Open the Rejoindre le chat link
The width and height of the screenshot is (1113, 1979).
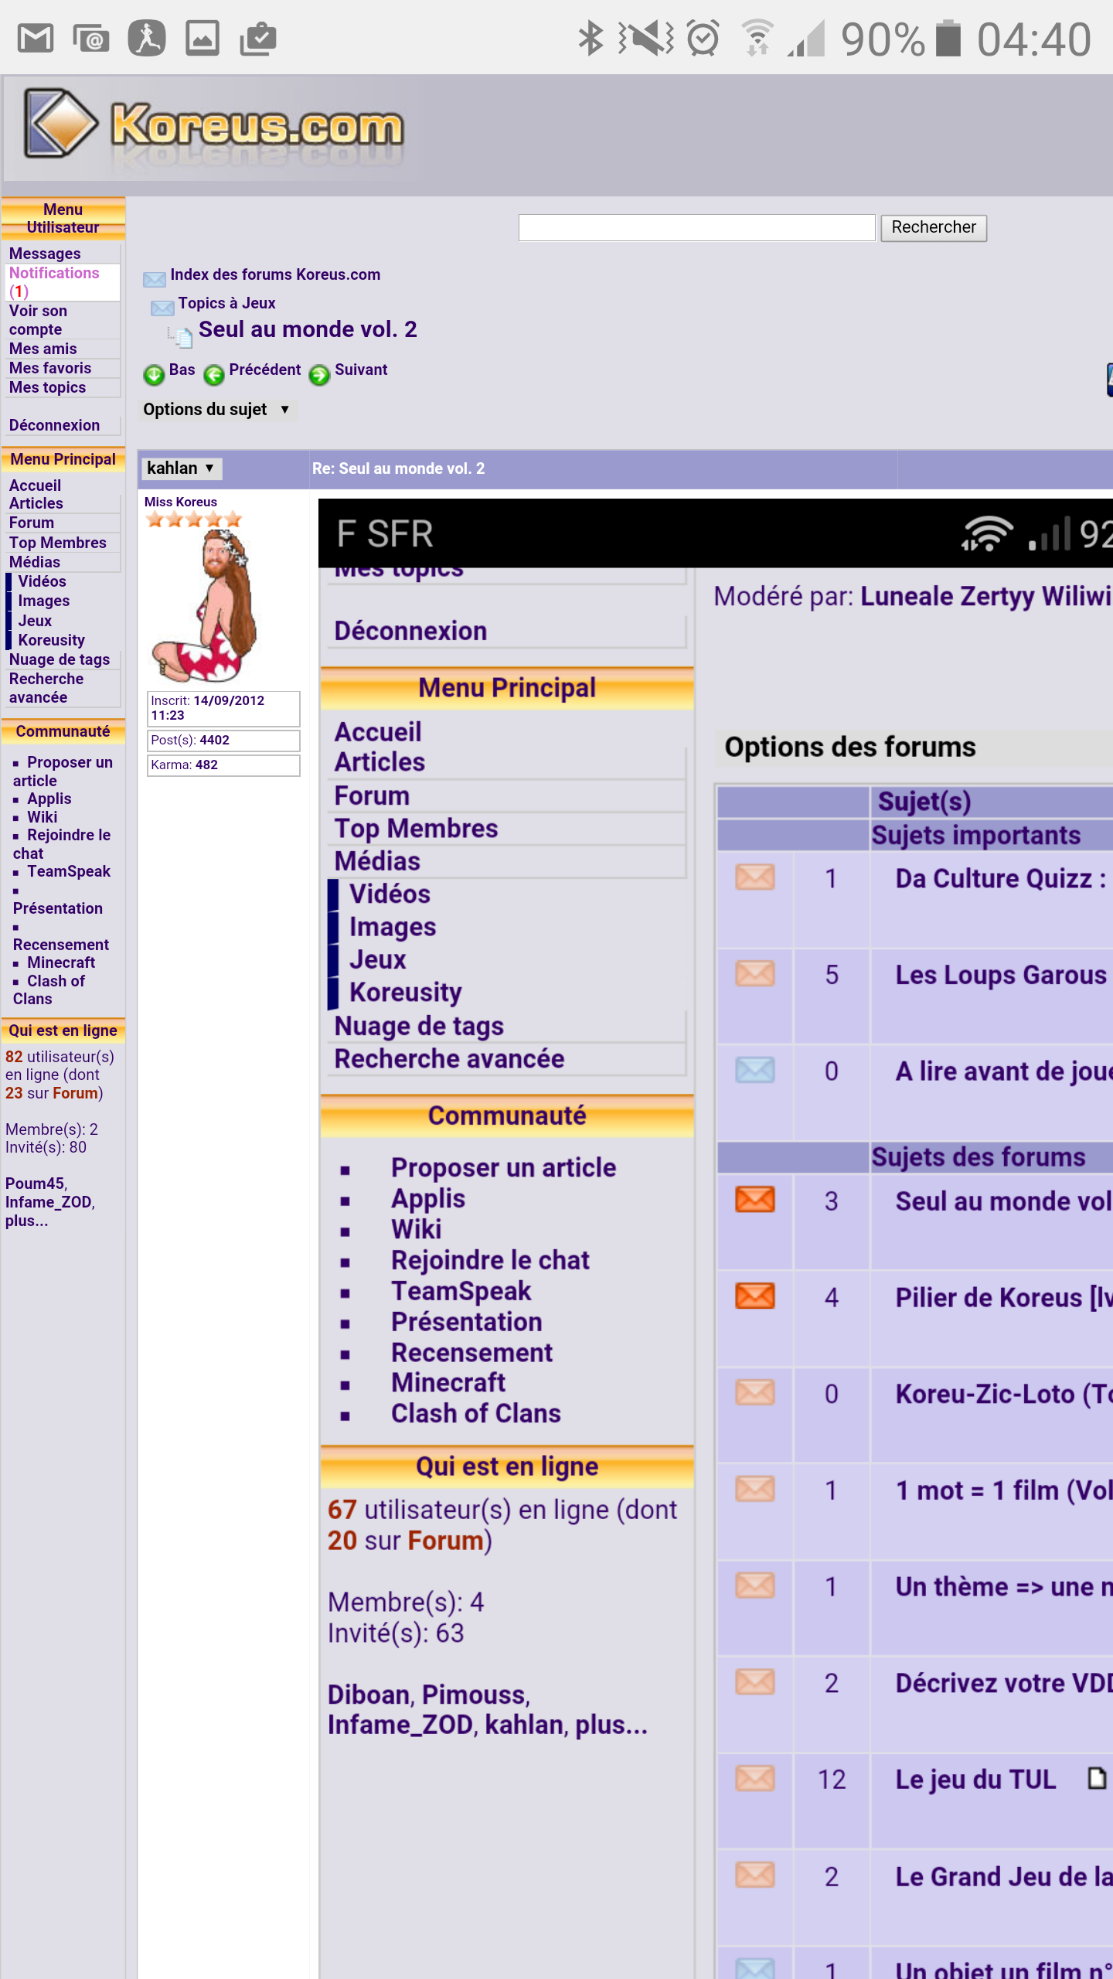pyautogui.click(x=68, y=836)
